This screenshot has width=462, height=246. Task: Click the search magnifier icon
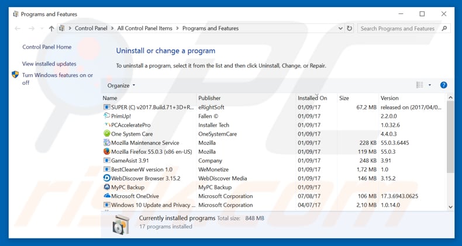click(444, 28)
